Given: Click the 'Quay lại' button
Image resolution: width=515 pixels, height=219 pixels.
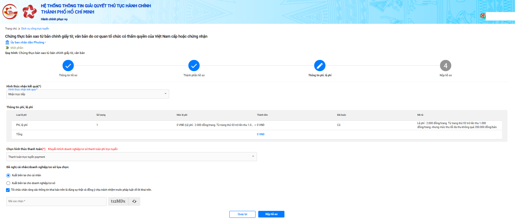Looking at the screenshot, I should click(x=242, y=214).
